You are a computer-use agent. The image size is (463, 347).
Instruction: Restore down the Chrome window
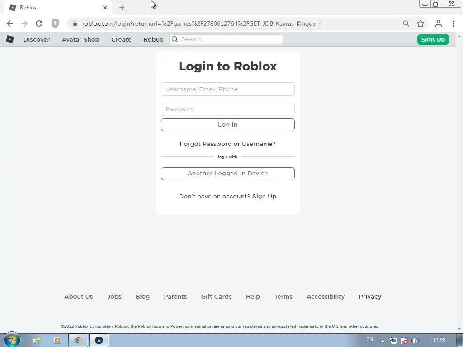coord(436,4)
